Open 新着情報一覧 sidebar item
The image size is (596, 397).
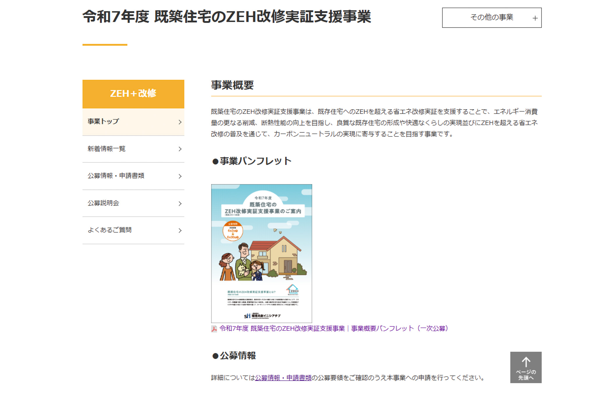point(107,149)
